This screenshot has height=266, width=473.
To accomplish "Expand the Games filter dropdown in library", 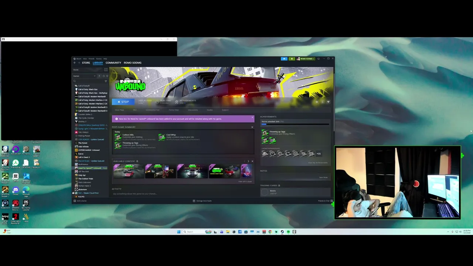I will [85, 76].
